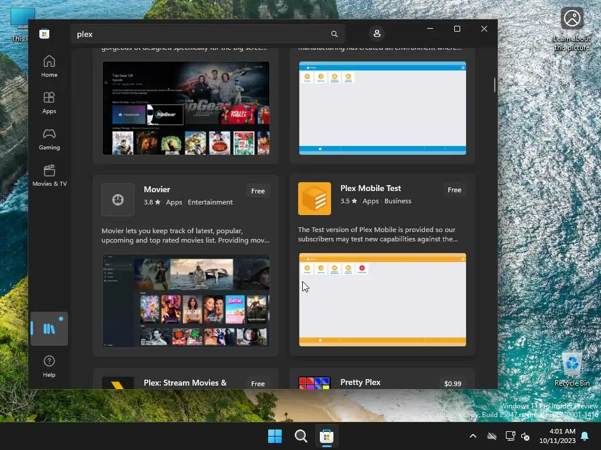Click the Plex Mobile Test orange screenshot

coord(383,299)
